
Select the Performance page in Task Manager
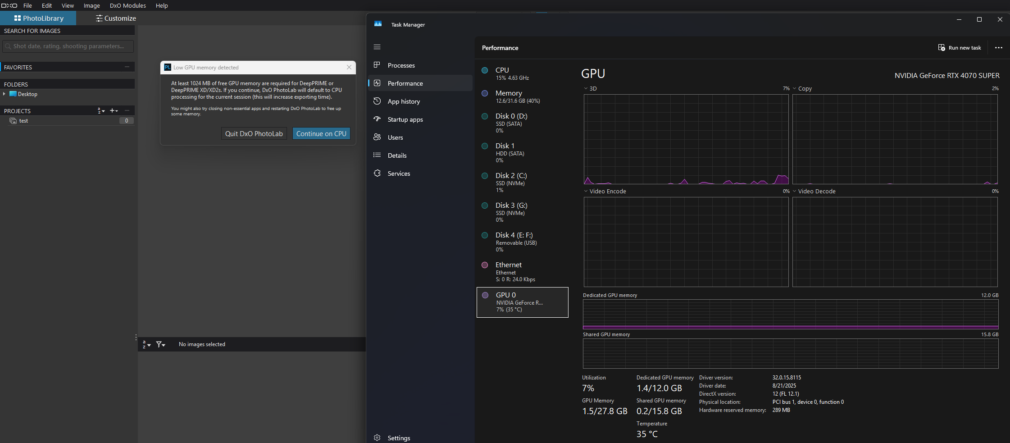click(420, 83)
